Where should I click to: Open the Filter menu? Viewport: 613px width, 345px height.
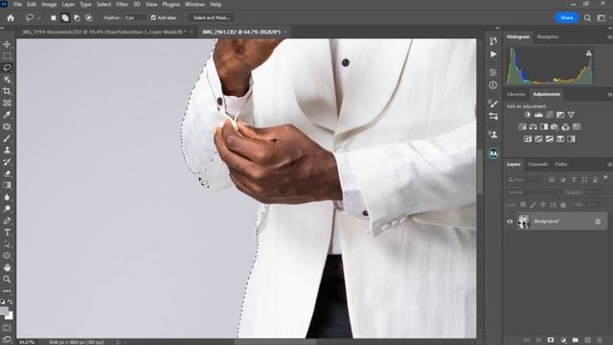pos(122,4)
